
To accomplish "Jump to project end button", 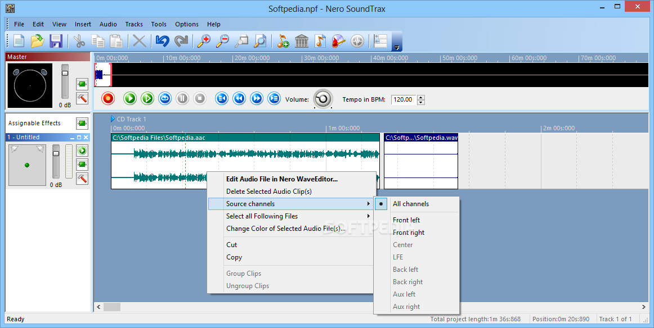I will click(x=274, y=99).
